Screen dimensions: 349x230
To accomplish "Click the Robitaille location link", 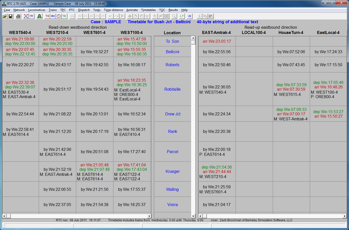I will (172, 89).
